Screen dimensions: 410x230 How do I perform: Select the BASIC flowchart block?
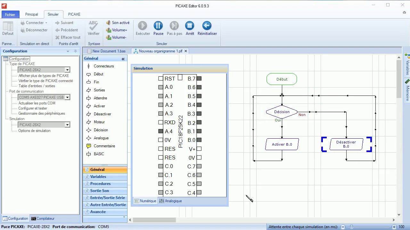[95, 154]
